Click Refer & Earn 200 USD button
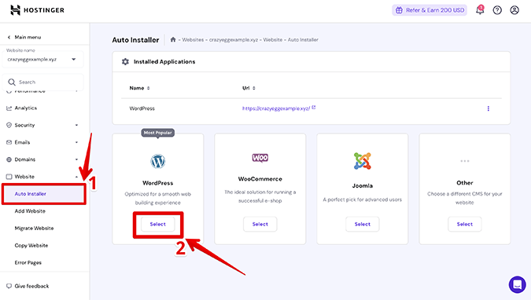Viewport: 531px width, 300px height. point(430,10)
